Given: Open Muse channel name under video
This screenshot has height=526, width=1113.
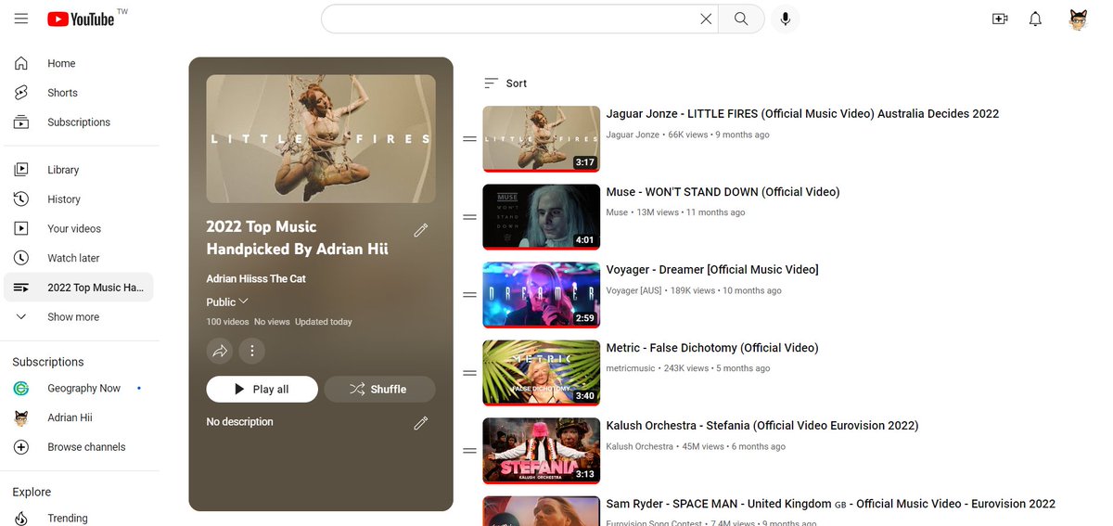Looking at the screenshot, I should [x=617, y=212].
